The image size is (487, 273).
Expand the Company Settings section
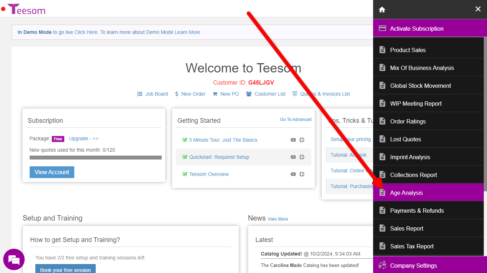coord(413,266)
